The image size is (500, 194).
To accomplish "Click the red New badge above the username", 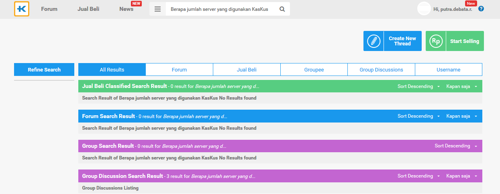I will (471, 4).
